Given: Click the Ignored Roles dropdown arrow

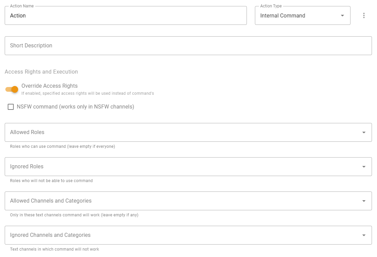Looking at the screenshot, I should (x=364, y=167).
